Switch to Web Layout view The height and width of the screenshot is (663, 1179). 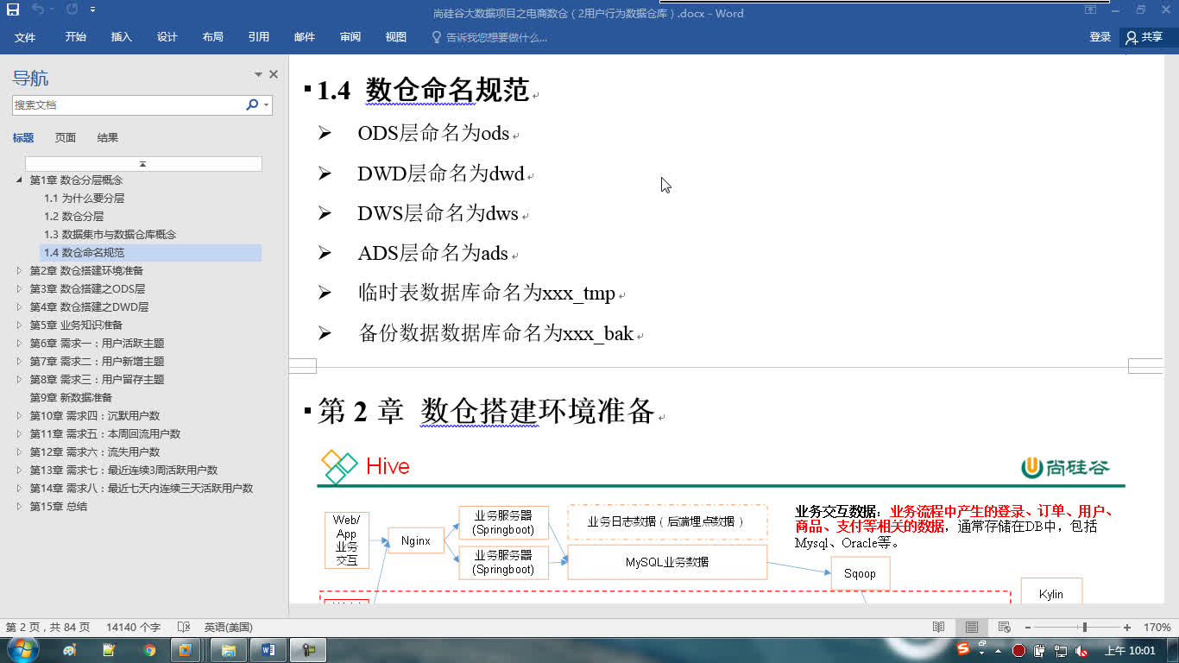pos(1004,627)
